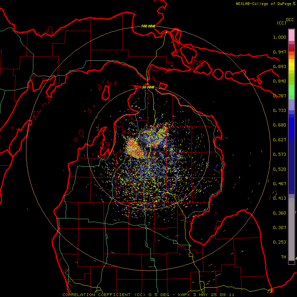This screenshot has height=297, width=297.
Task: Select the 0.467 scale value
Action: pos(280,184)
